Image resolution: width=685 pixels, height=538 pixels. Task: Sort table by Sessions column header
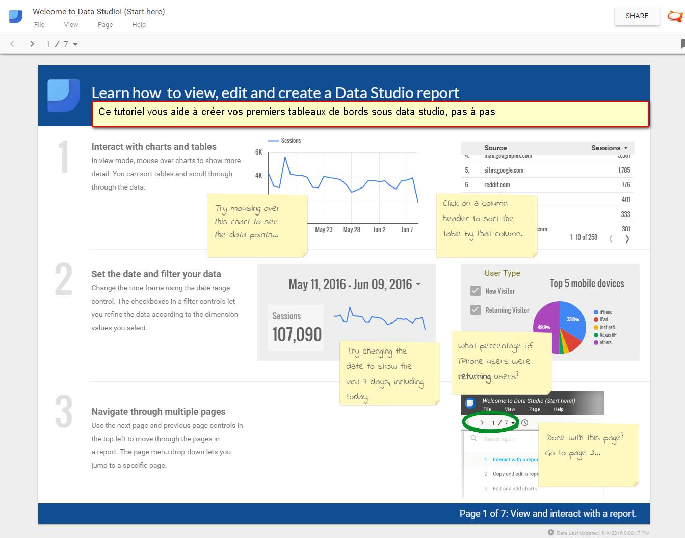click(x=605, y=148)
